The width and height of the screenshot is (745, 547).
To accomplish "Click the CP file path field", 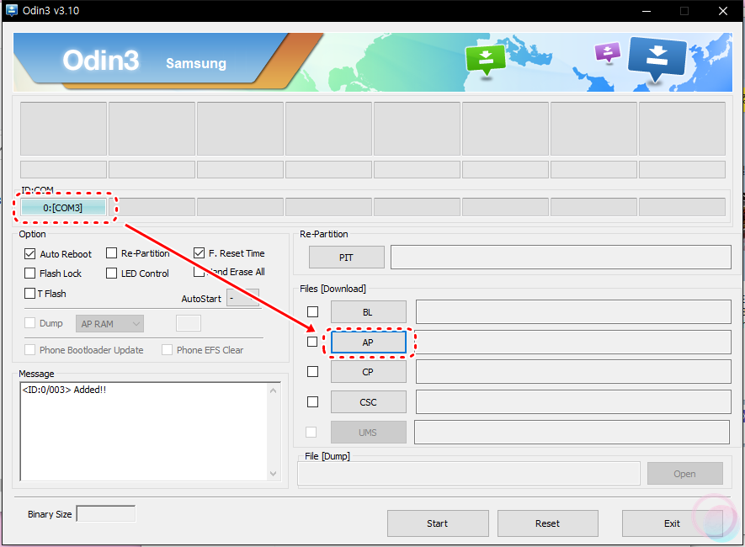I will point(573,371).
